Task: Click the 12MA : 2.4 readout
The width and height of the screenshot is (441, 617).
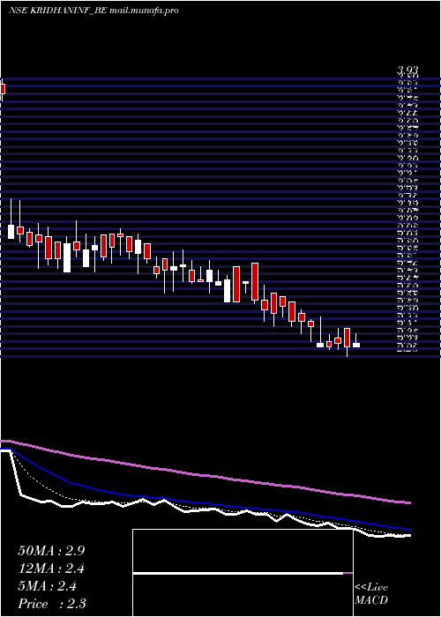Action: coord(51,569)
